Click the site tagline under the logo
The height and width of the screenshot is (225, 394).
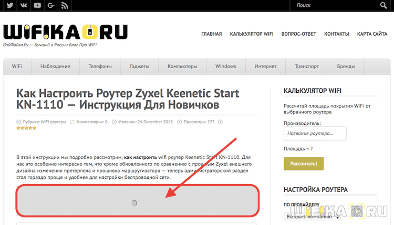pyautogui.click(x=50, y=45)
